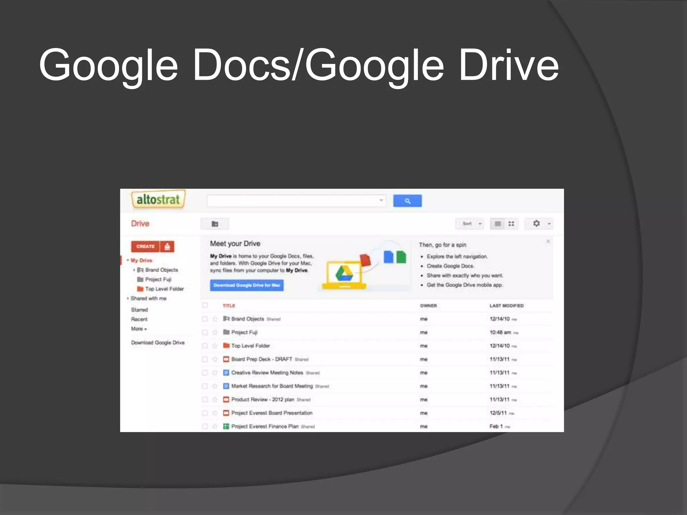687x515 pixels.
Task: Click 'Create Google Docs.' bullet text
Action: tap(451, 266)
